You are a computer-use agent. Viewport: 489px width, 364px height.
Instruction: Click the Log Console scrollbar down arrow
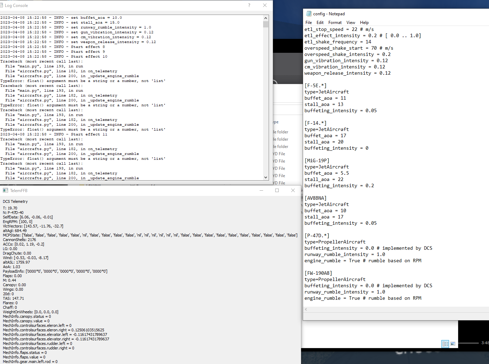pos(266,177)
